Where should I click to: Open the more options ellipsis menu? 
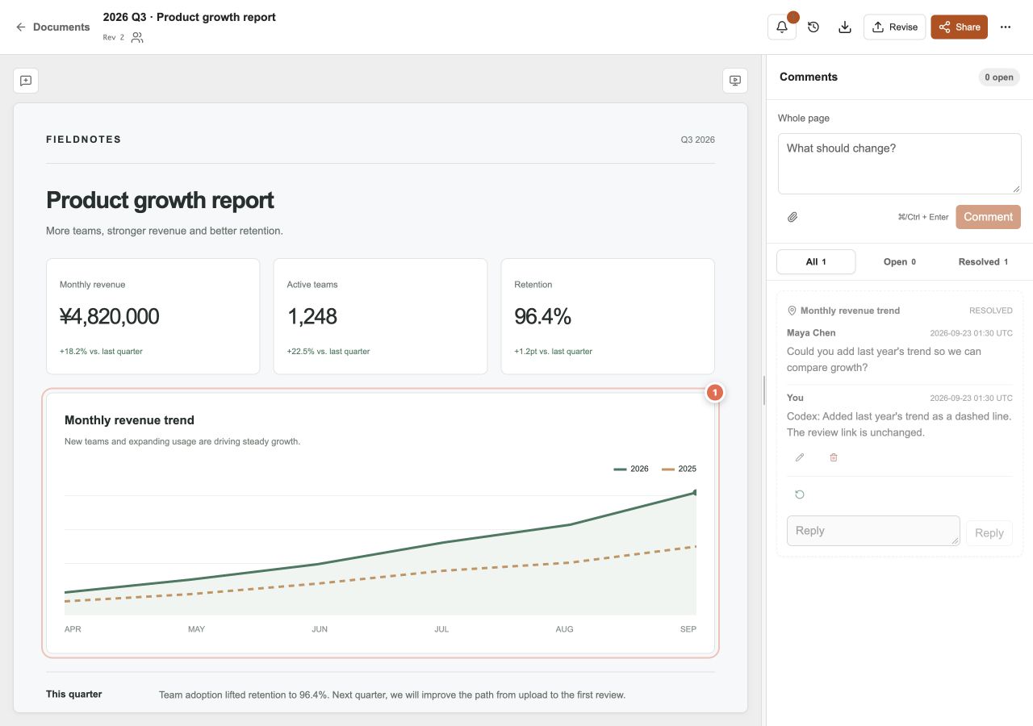point(1006,27)
